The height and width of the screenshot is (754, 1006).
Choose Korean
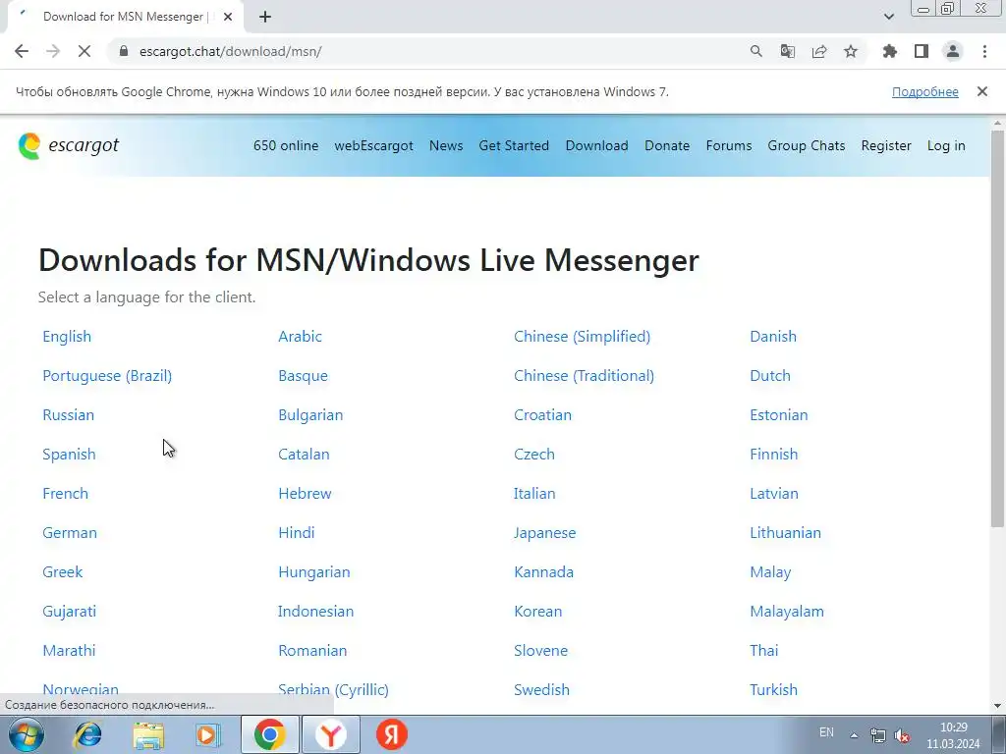tap(537, 611)
